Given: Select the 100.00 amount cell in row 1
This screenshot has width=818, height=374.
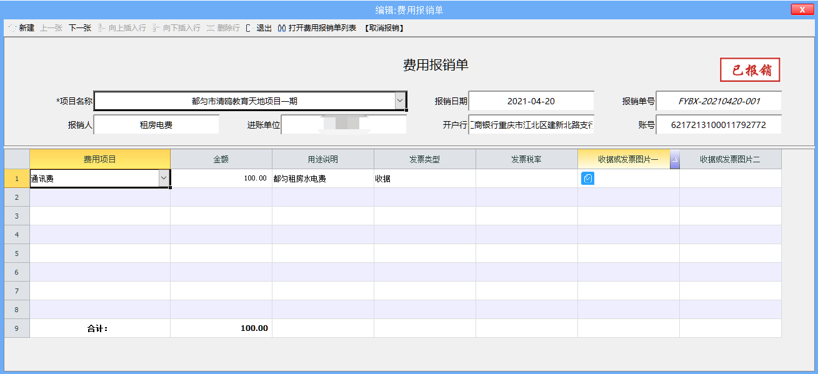Looking at the screenshot, I should pos(221,179).
